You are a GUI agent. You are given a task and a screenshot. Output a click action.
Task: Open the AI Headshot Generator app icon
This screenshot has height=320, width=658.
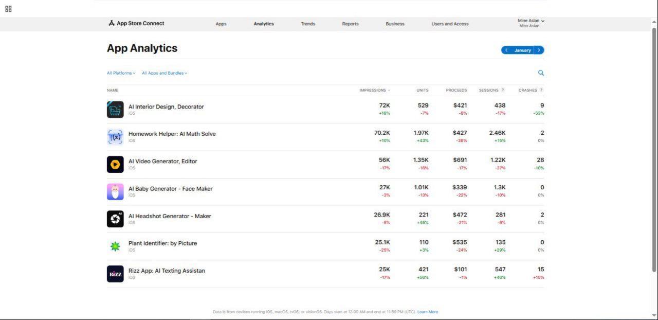click(x=115, y=219)
